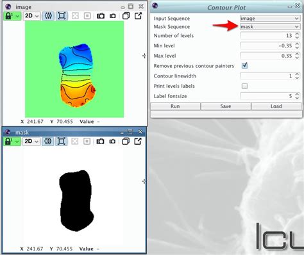Open the Mask Sequence dropdown

point(270,27)
